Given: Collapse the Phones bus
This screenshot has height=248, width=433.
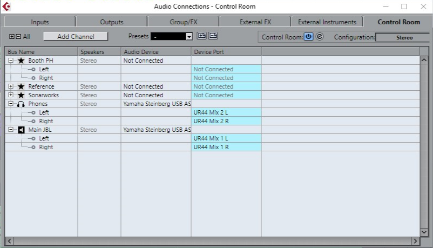Looking at the screenshot, I should [11, 104].
